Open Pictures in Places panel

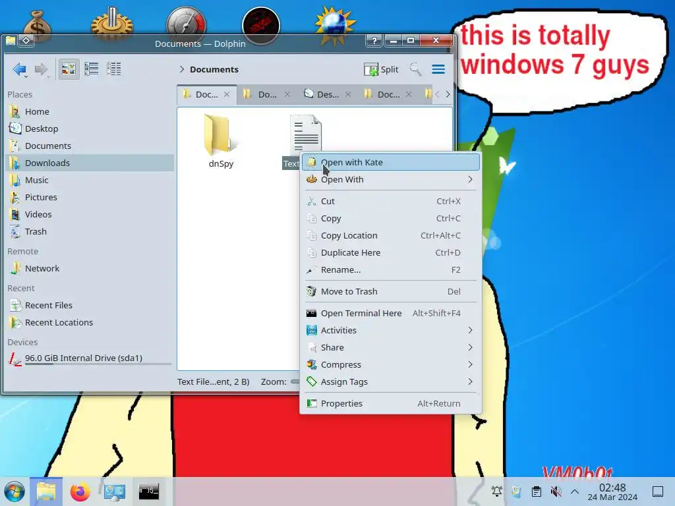coord(90,197)
